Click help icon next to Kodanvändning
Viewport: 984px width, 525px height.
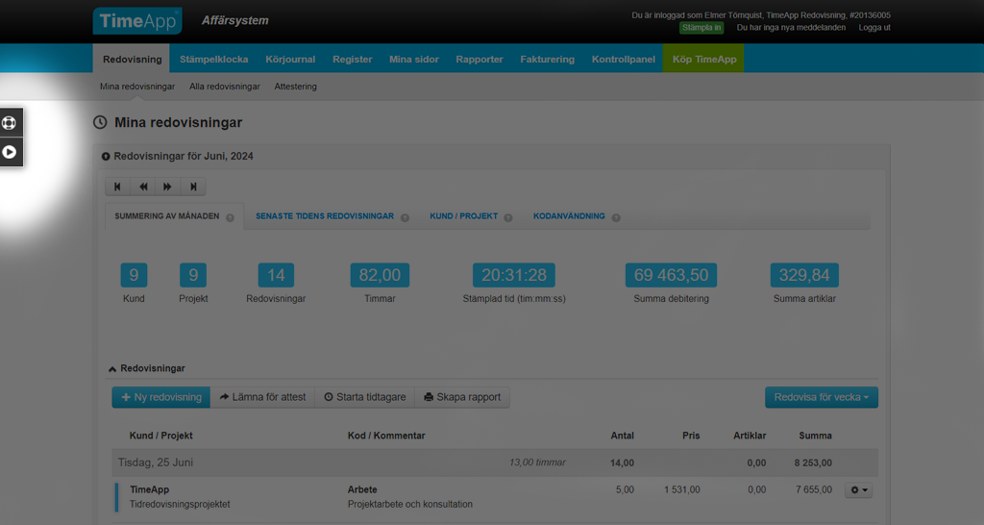(x=616, y=217)
